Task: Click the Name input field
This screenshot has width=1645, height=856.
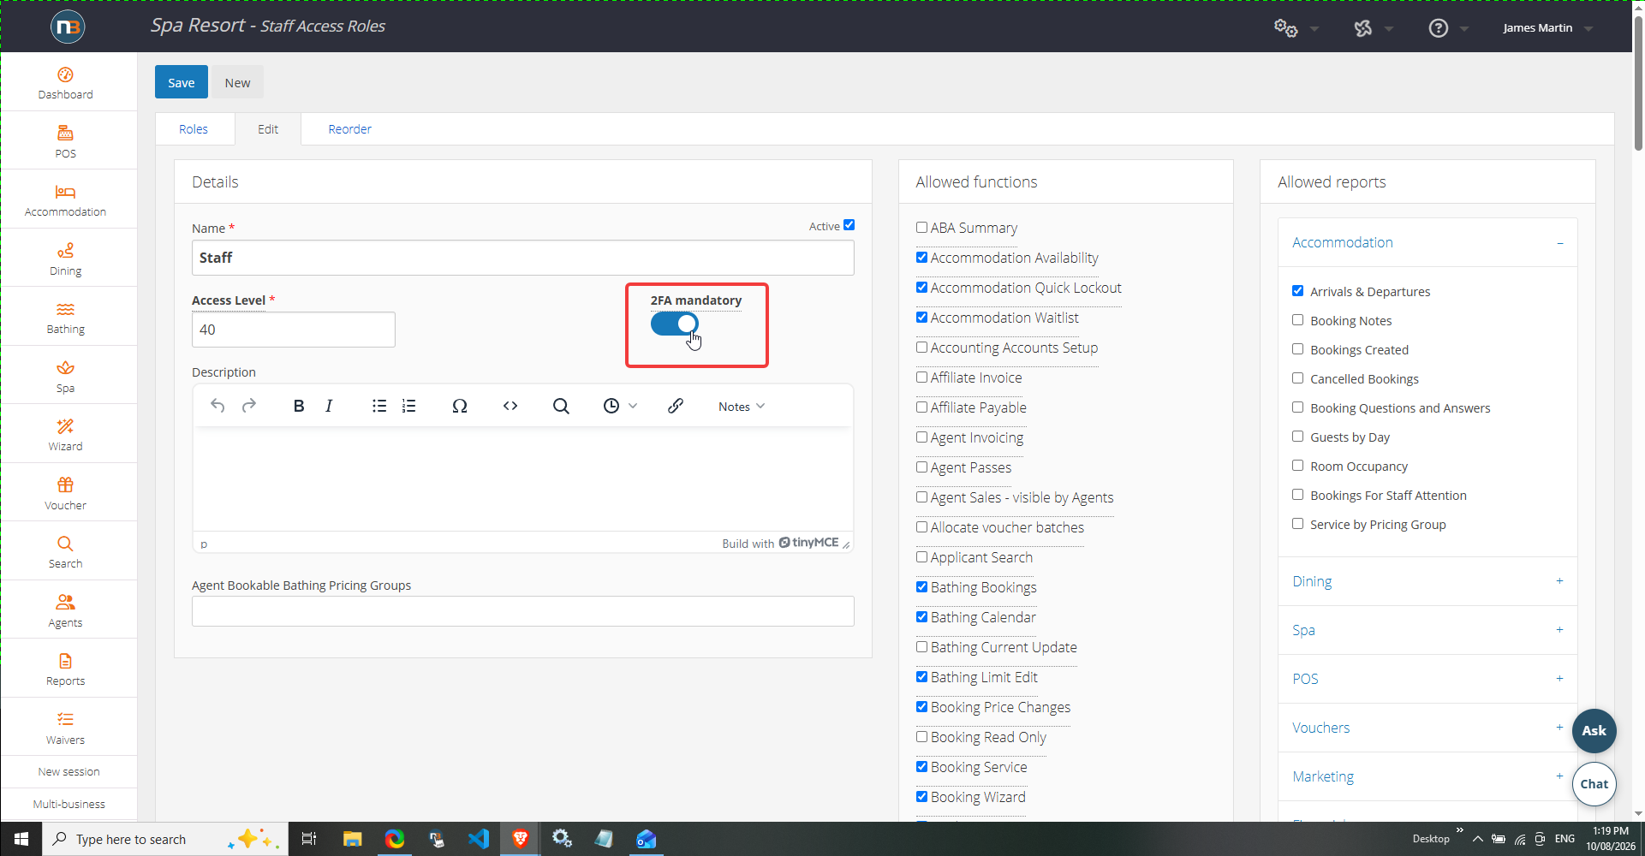Action: click(x=523, y=258)
